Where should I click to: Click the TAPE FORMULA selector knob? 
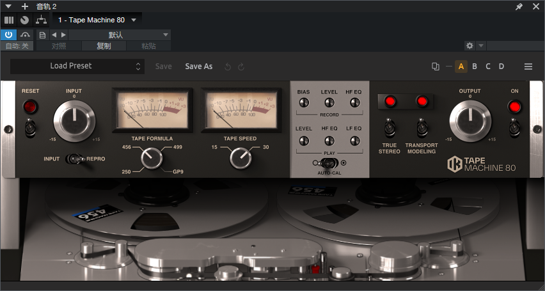point(152,158)
